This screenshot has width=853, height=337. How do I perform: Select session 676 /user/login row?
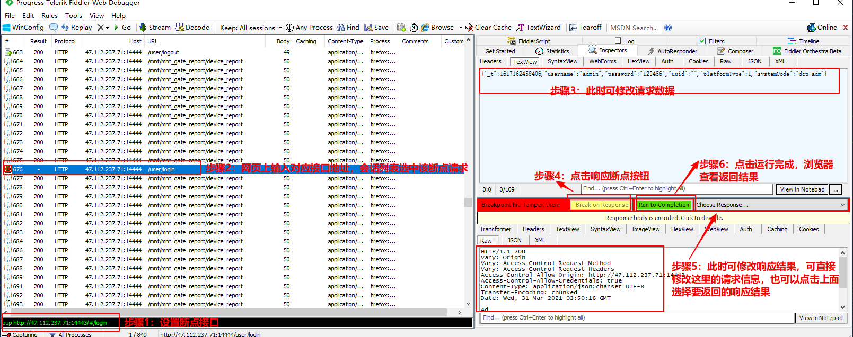click(233, 169)
